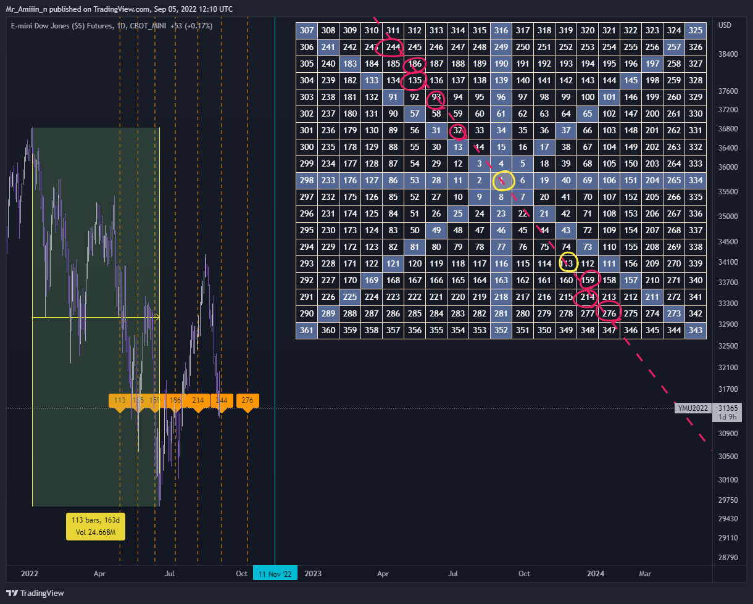The height and width of the screenshot is (604, 753).
Task: Click grid cell 81 in the number table
Action: [x=415, y=247]
